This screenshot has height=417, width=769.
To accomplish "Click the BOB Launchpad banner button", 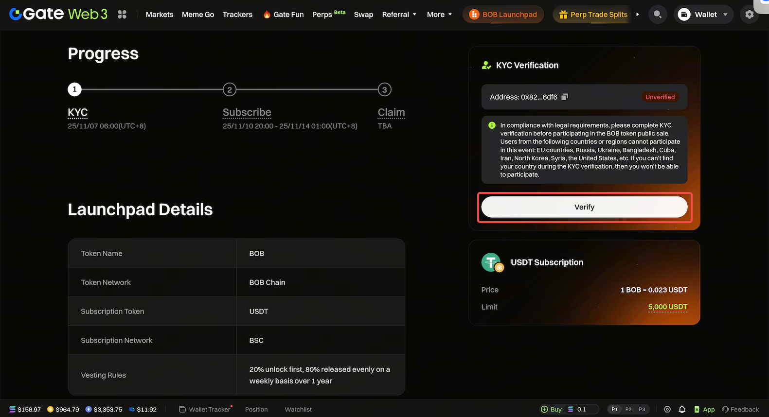I will 503,15.
